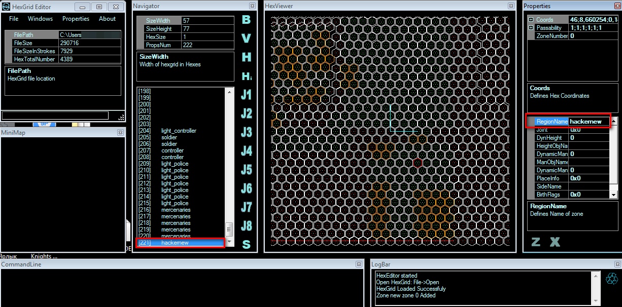Click the B icon in Navigator

coord(246,20)
